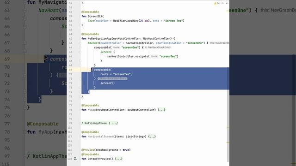
Task: Click line number 117 in front editor gutter
Action: point(70,136)
